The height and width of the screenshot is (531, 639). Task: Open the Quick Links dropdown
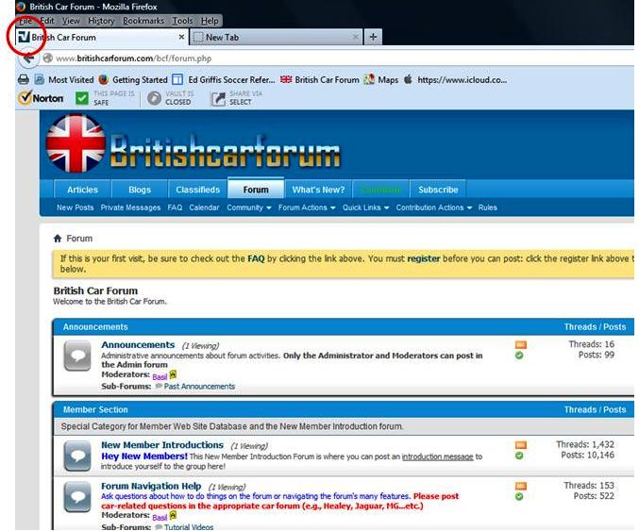coord(365,207)
